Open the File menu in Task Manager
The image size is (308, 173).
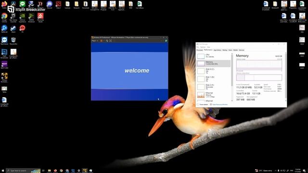point(198,47)
